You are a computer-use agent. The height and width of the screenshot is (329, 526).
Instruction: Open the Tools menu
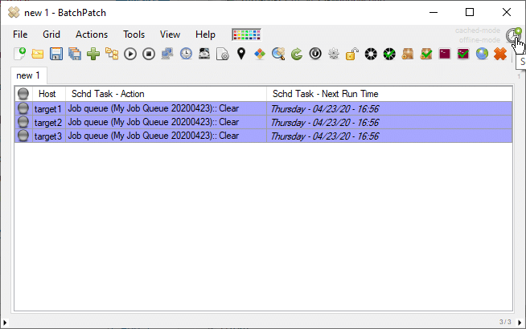pos(134,35)
